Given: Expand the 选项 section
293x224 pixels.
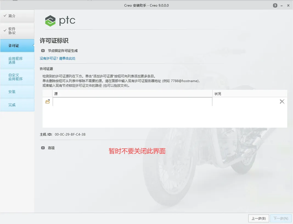Looking at the screenshot, I should tap(43, 148).
